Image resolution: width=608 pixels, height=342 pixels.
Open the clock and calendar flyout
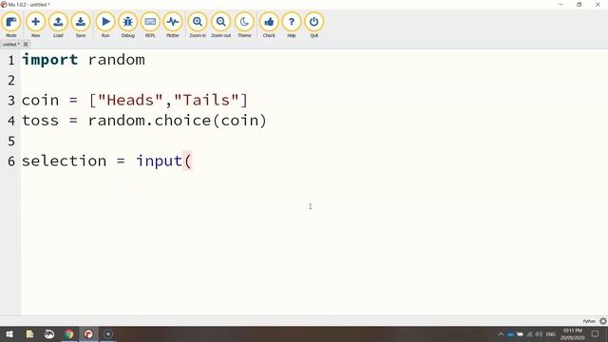(x=572, y=333)
